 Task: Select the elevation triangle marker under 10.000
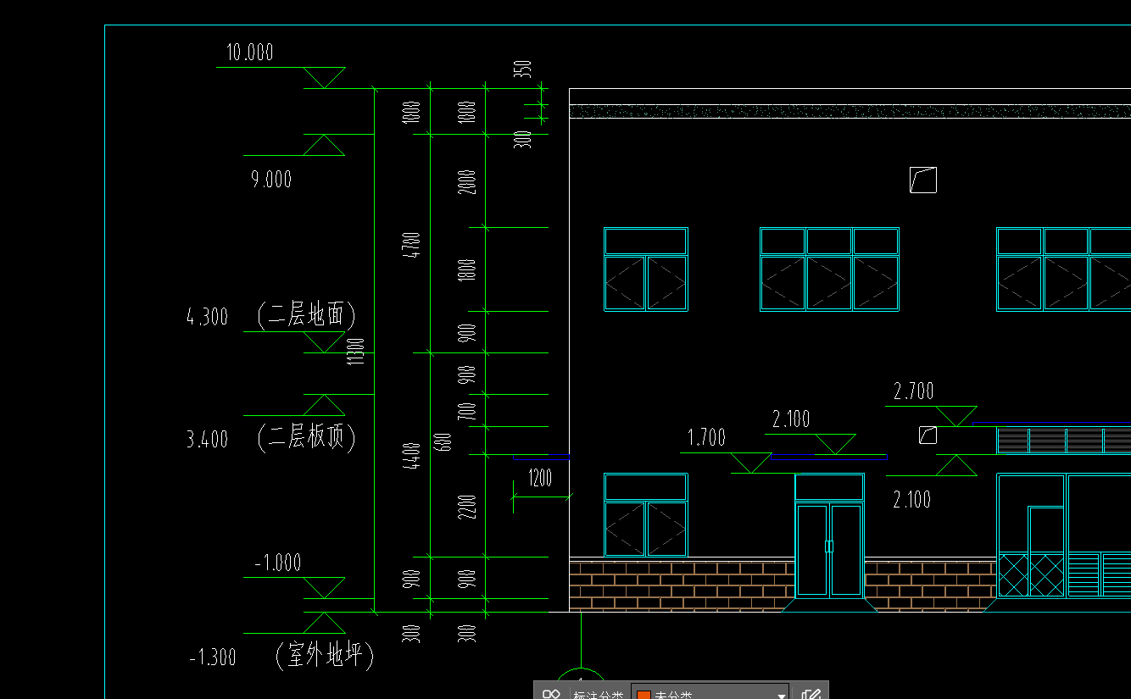tap(325, 77)
